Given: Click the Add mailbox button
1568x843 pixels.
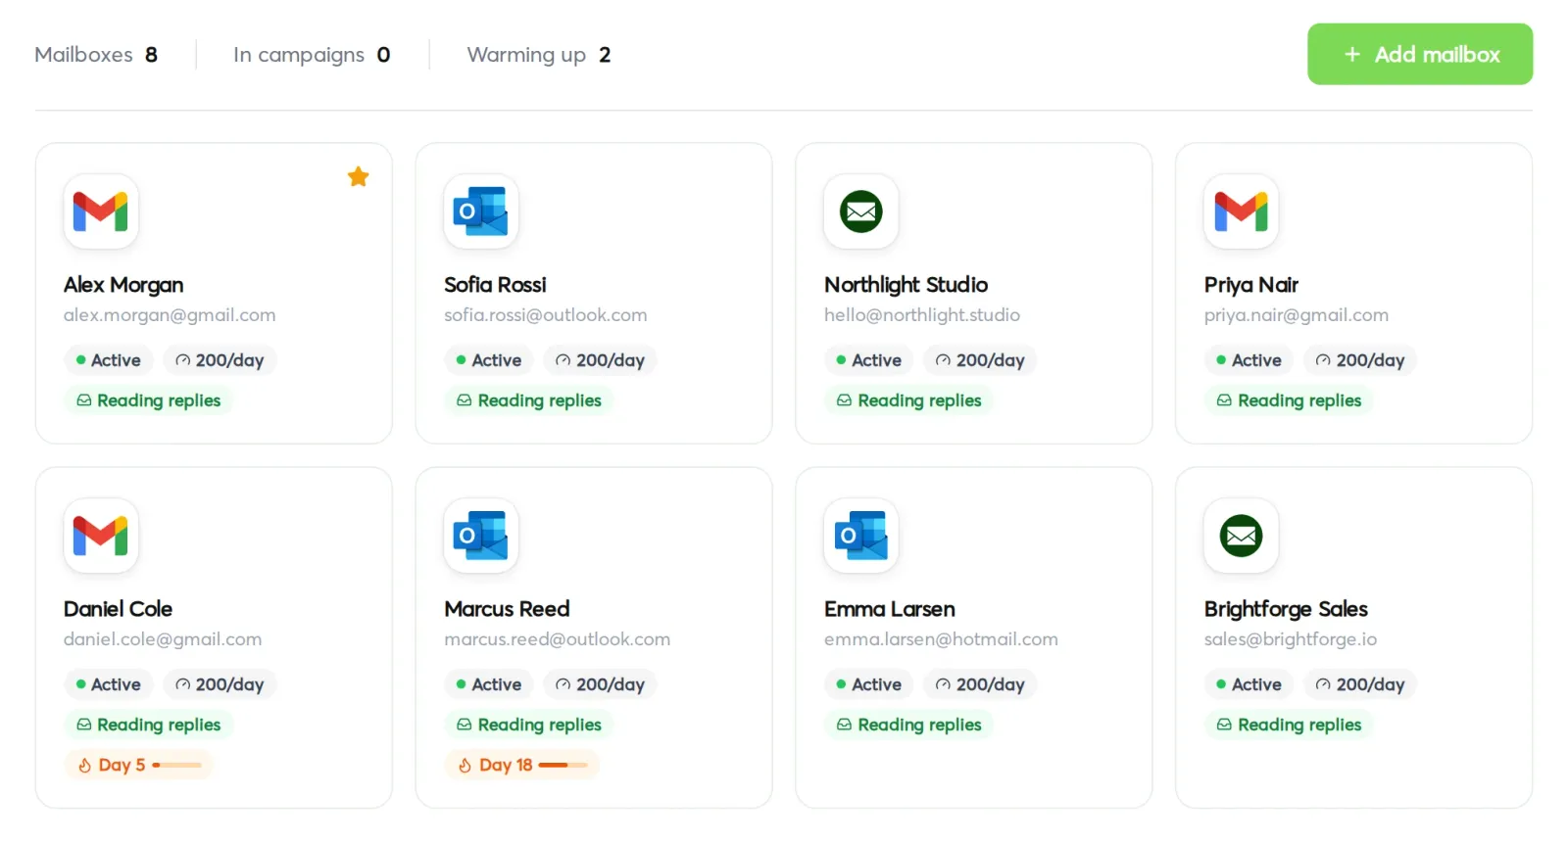Looking at the screenshot, I should pos(1419,54).
